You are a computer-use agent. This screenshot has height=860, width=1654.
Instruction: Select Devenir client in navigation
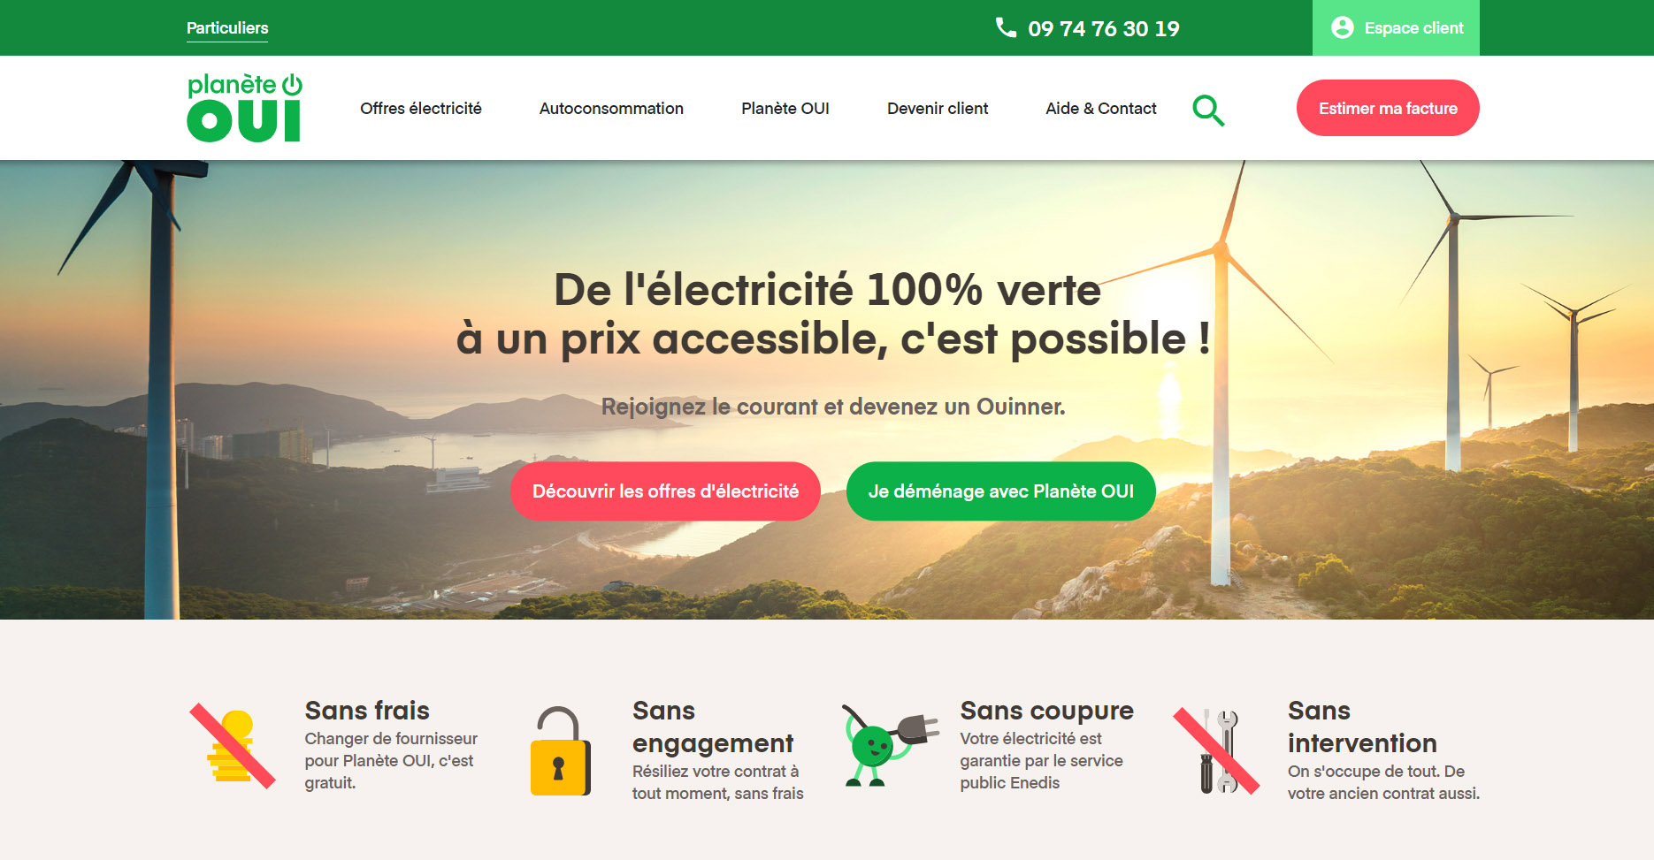[x=938, y=108]
